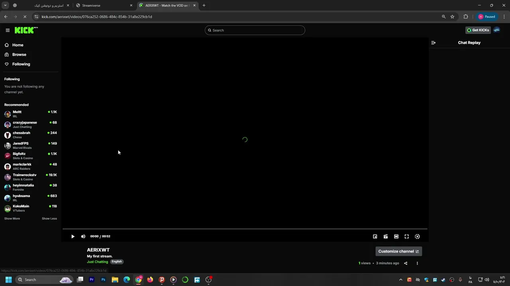Focus the Kick search field

point(255,30)
